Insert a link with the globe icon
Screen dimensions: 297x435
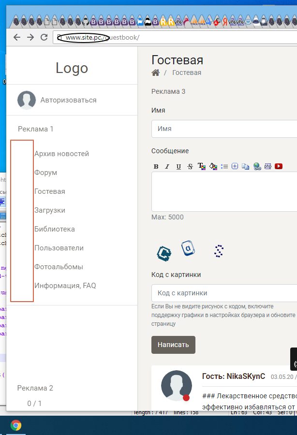257,166
